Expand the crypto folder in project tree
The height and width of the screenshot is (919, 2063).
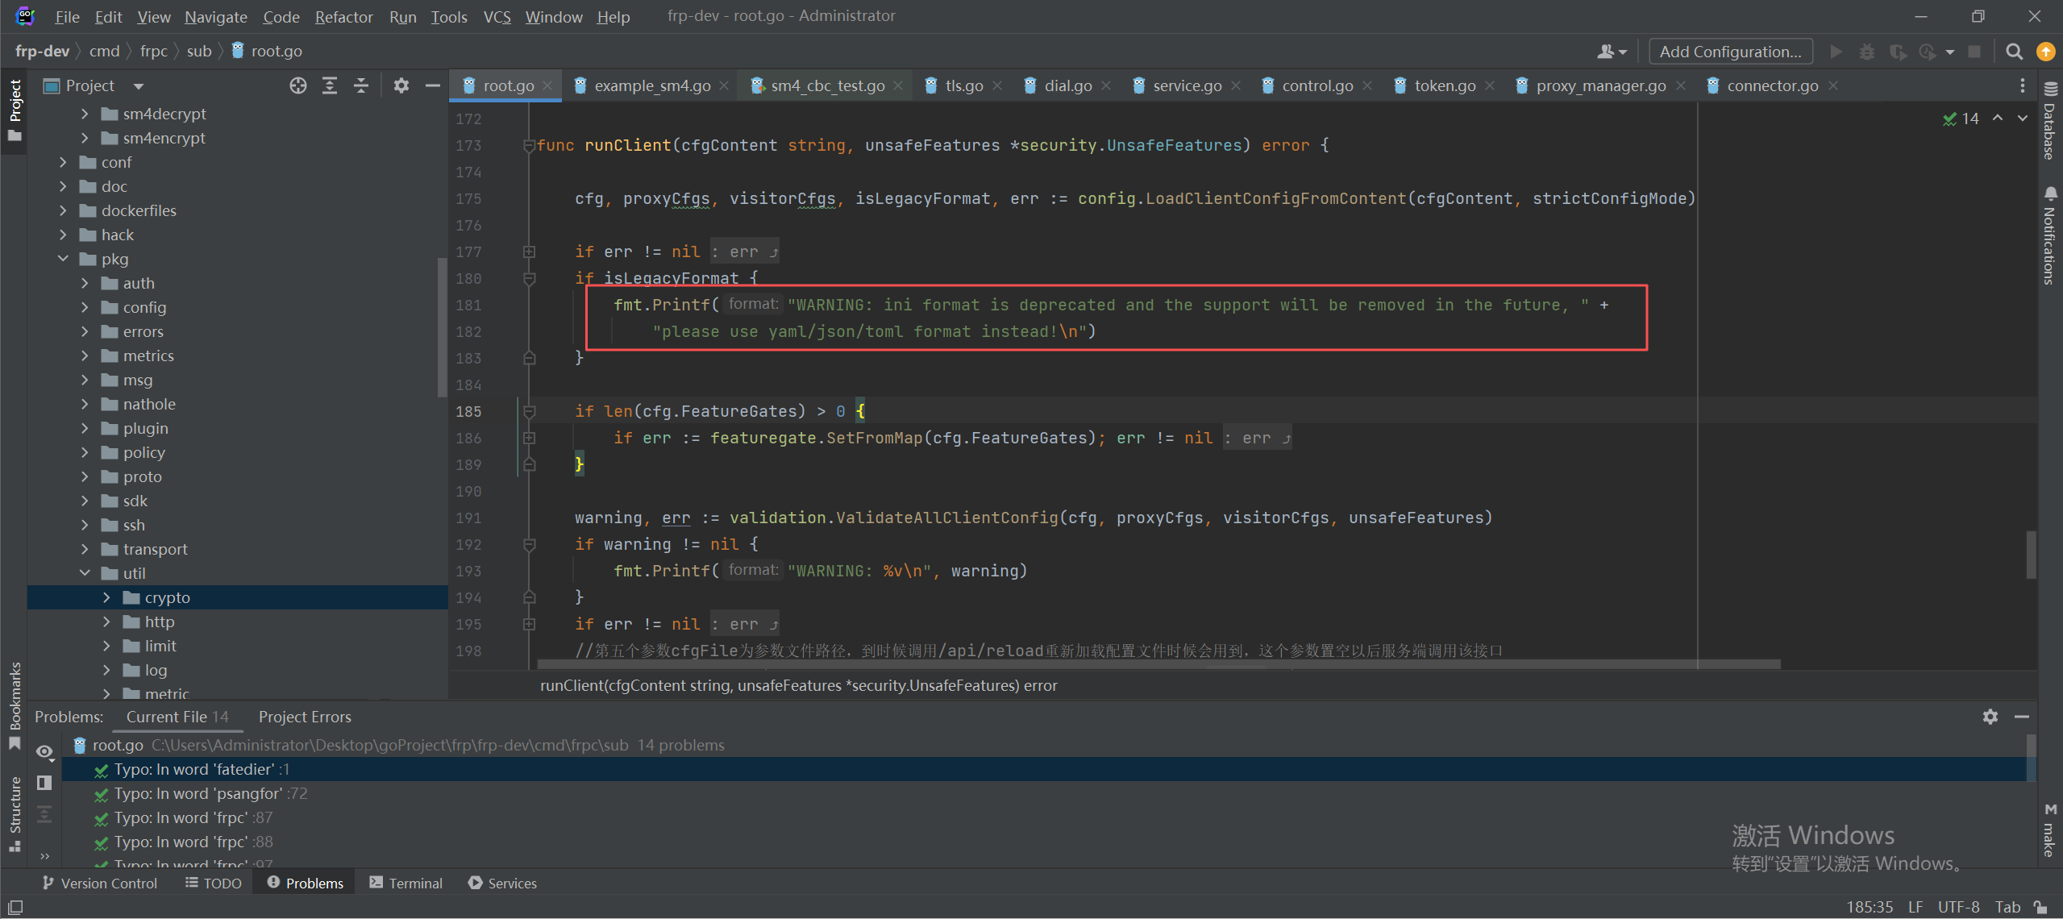[x=106, y=597]
